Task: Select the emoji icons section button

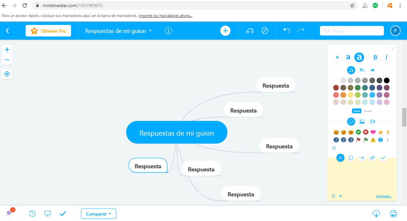Action: 351,122
